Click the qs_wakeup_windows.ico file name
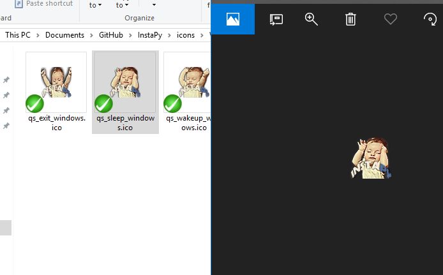This screenshot has height=275, width=443. click(x=188, y=123)
